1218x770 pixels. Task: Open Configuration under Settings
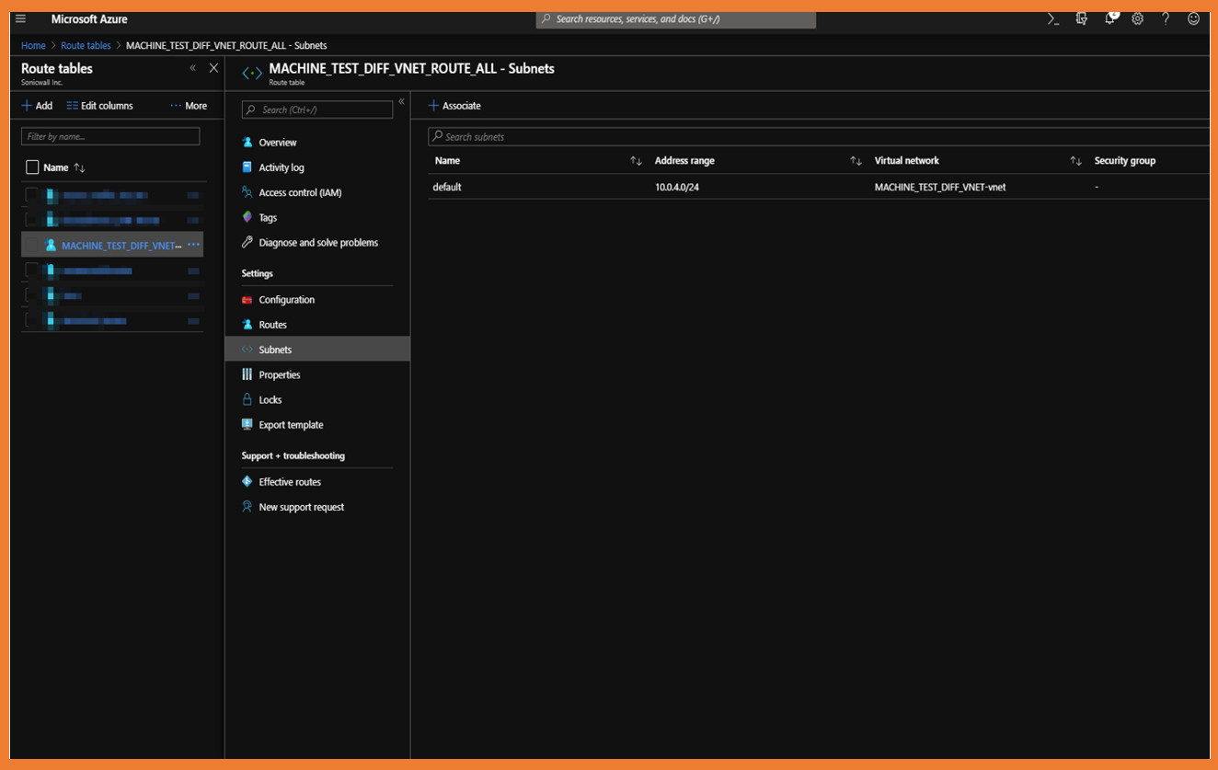coord(286,300)
